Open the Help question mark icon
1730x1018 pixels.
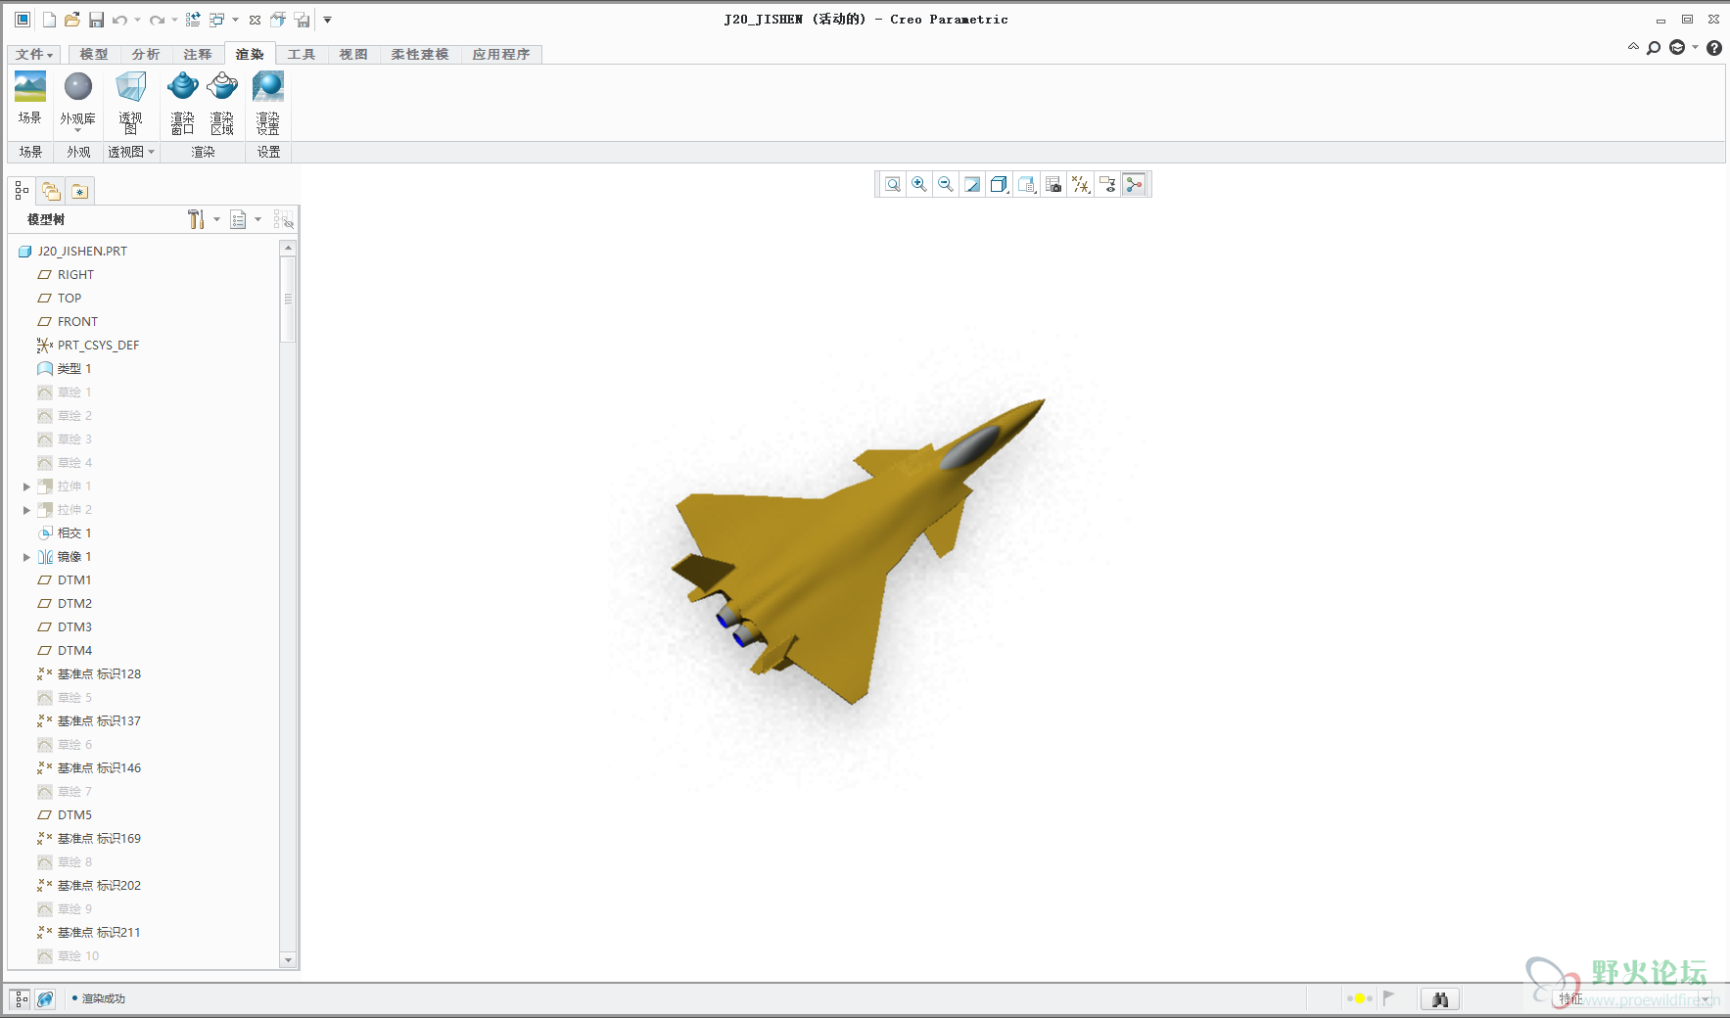click(1714, 47)
